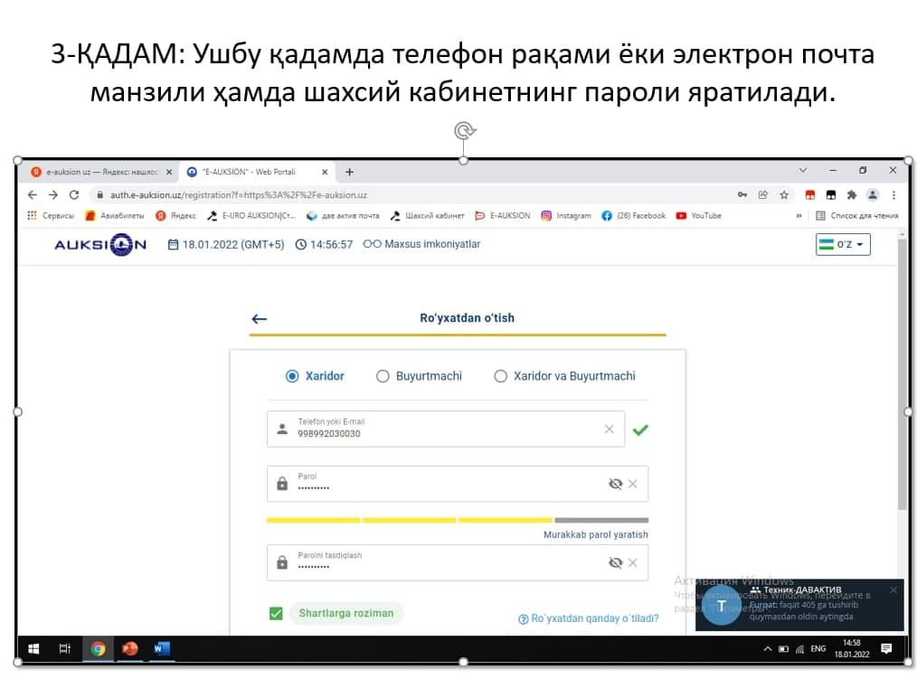917x679 pixels.
Task: Open the E-IJRO AUKSION bookmark
Action: tap(251, 216)
